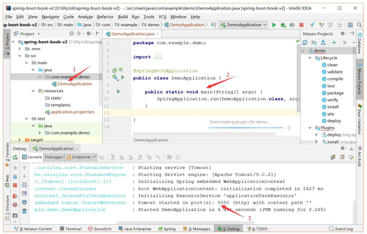Clear console with trash icon
This screenshot has width=367, height=234.
click(25, 211)
